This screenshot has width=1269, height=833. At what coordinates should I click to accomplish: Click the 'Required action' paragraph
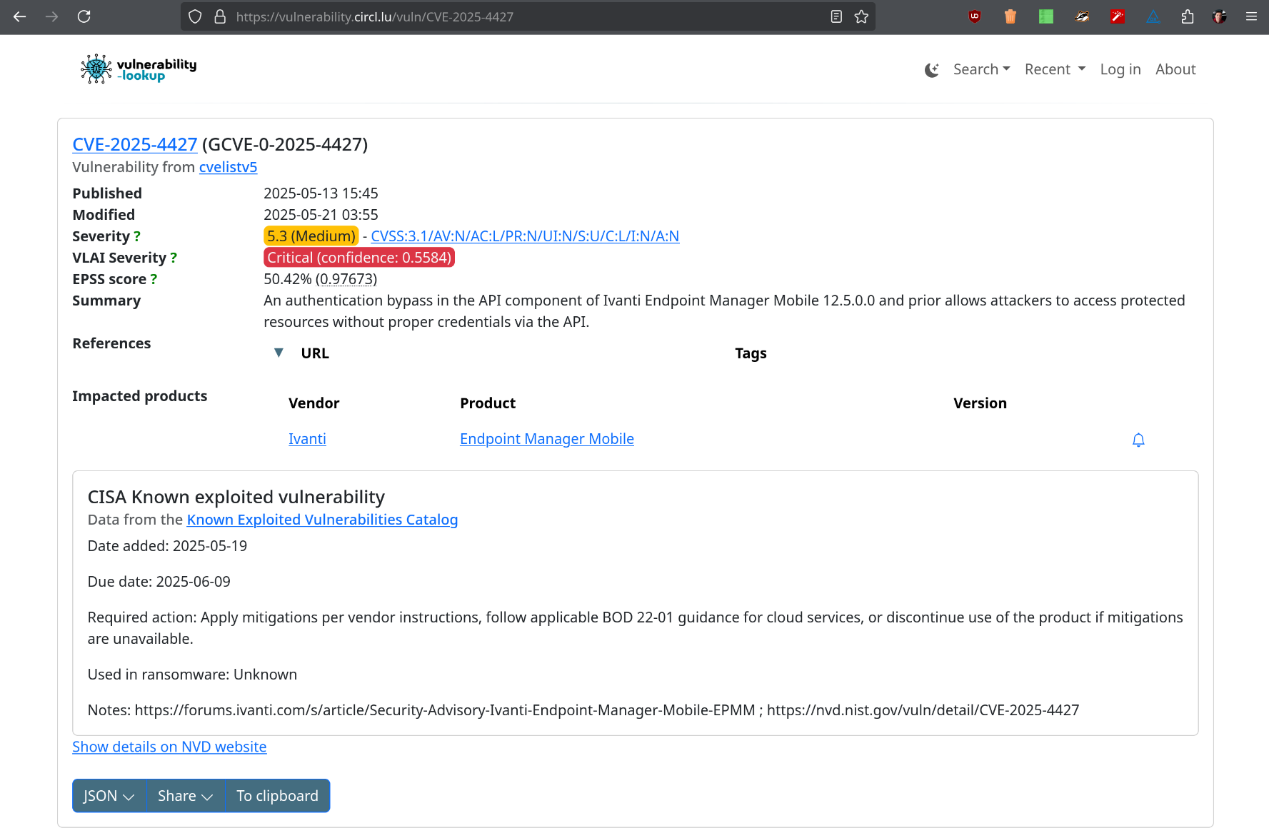pyautogui.click(x=636, y=628)
